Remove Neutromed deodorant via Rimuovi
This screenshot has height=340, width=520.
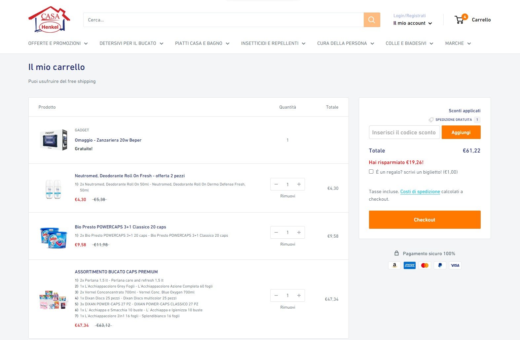pyautogui.click(x=287, y=196)
